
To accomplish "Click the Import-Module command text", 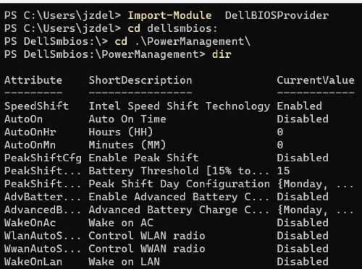I will [x=169, y=15].
